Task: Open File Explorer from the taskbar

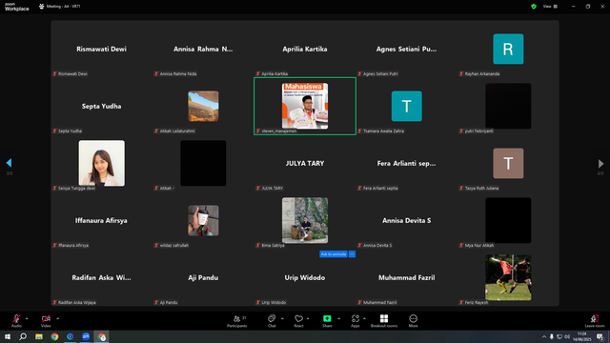Action: click(39, 336)
